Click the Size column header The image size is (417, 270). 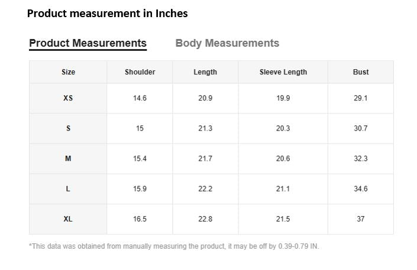pos(68,72)
